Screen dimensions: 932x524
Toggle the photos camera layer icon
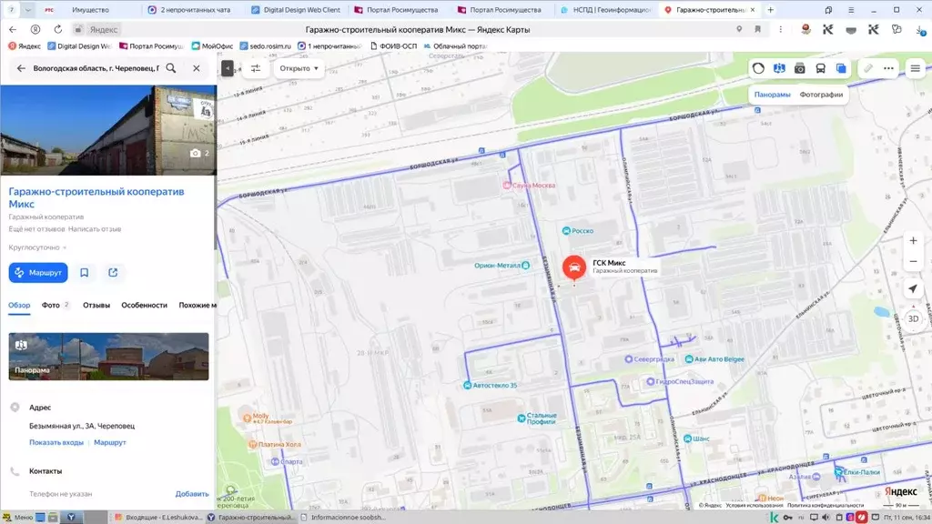[799, 68]
